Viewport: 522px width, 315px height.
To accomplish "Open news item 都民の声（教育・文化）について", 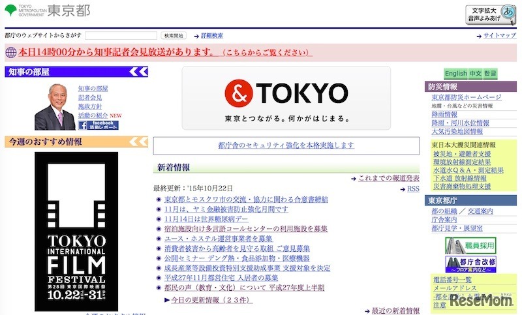I will pyautogui.click(x=244, y=288).
